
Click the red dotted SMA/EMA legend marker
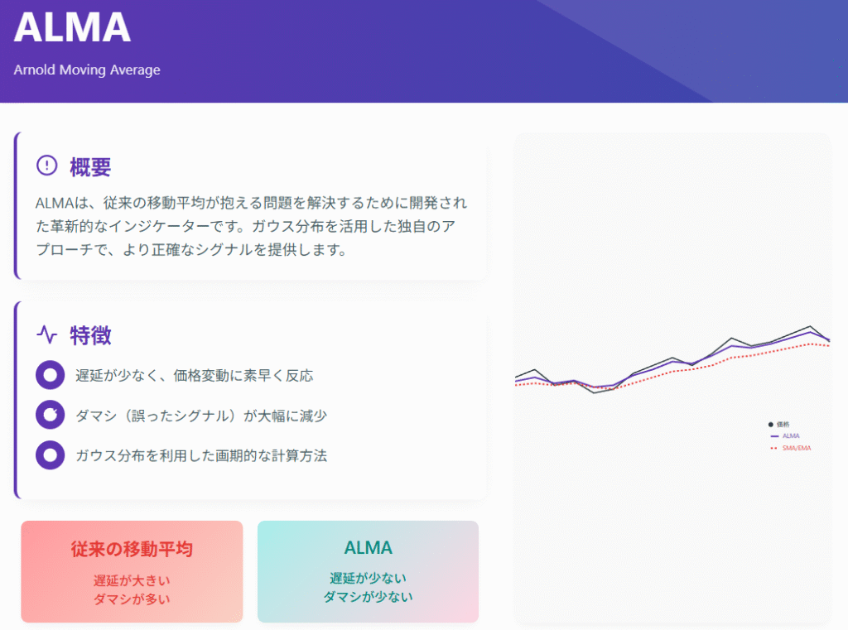click(774, 449)
